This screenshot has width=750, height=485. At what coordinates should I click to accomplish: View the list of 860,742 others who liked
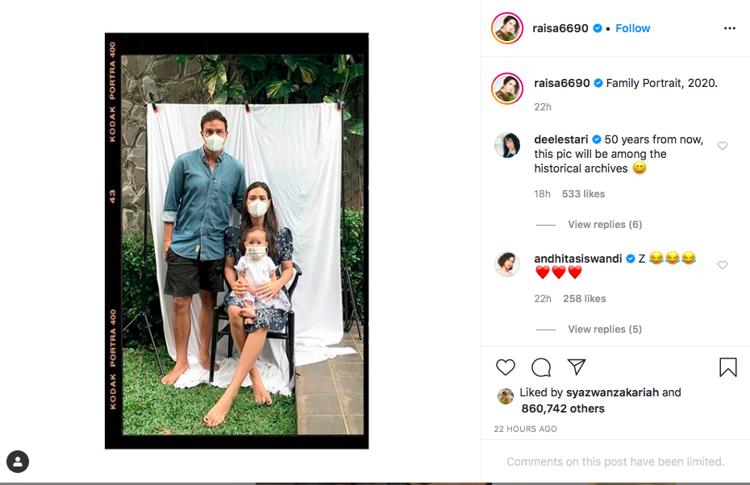[x=563, y=408]
